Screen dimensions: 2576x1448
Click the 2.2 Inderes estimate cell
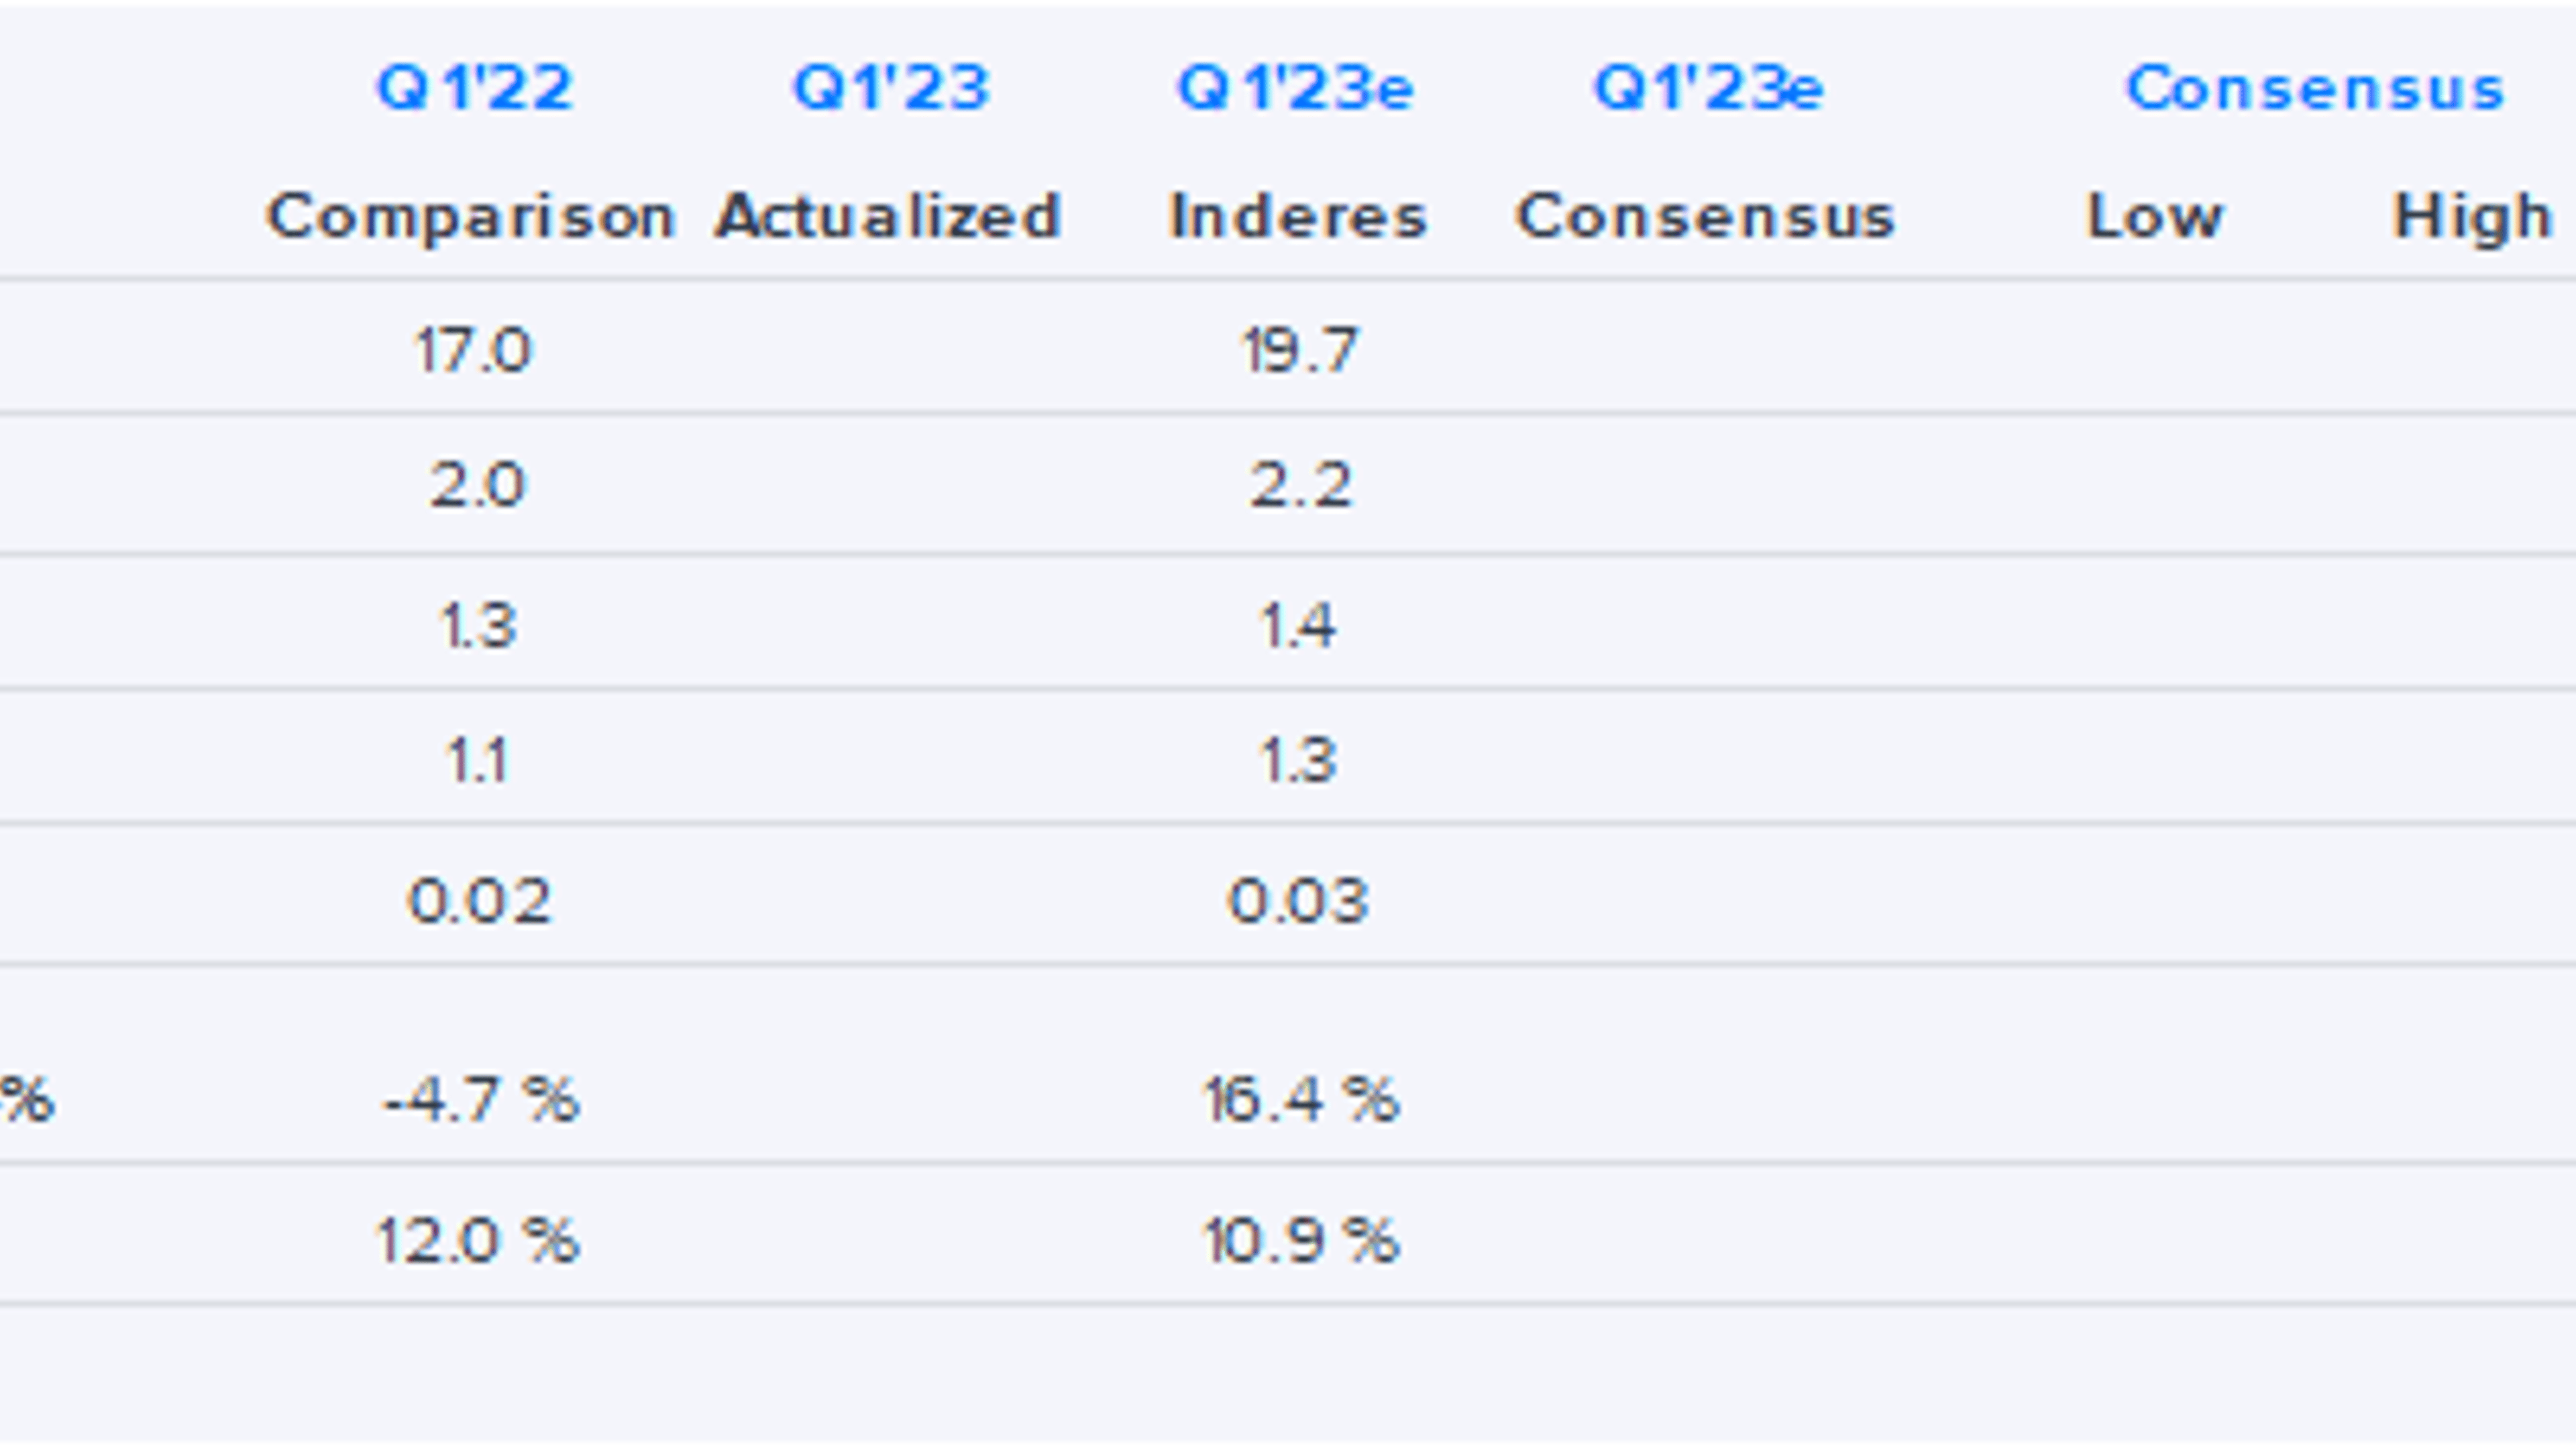click(1300, 486)
